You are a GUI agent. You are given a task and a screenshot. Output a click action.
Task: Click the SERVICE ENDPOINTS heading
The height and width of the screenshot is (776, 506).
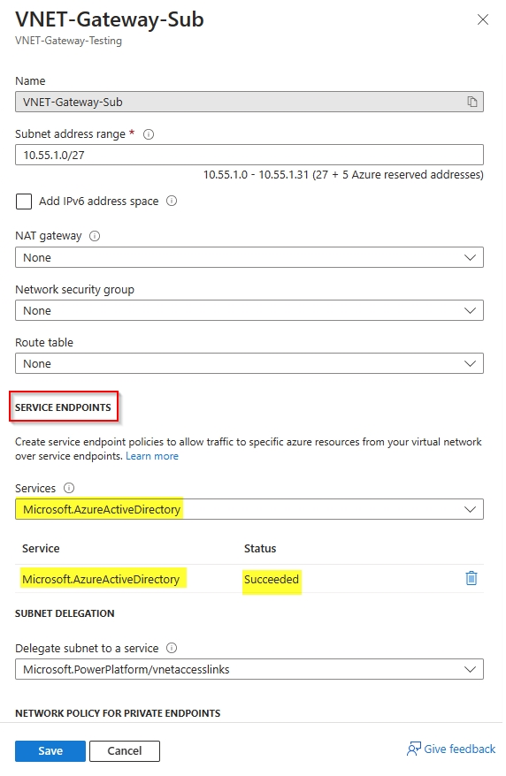click(63, 407)
